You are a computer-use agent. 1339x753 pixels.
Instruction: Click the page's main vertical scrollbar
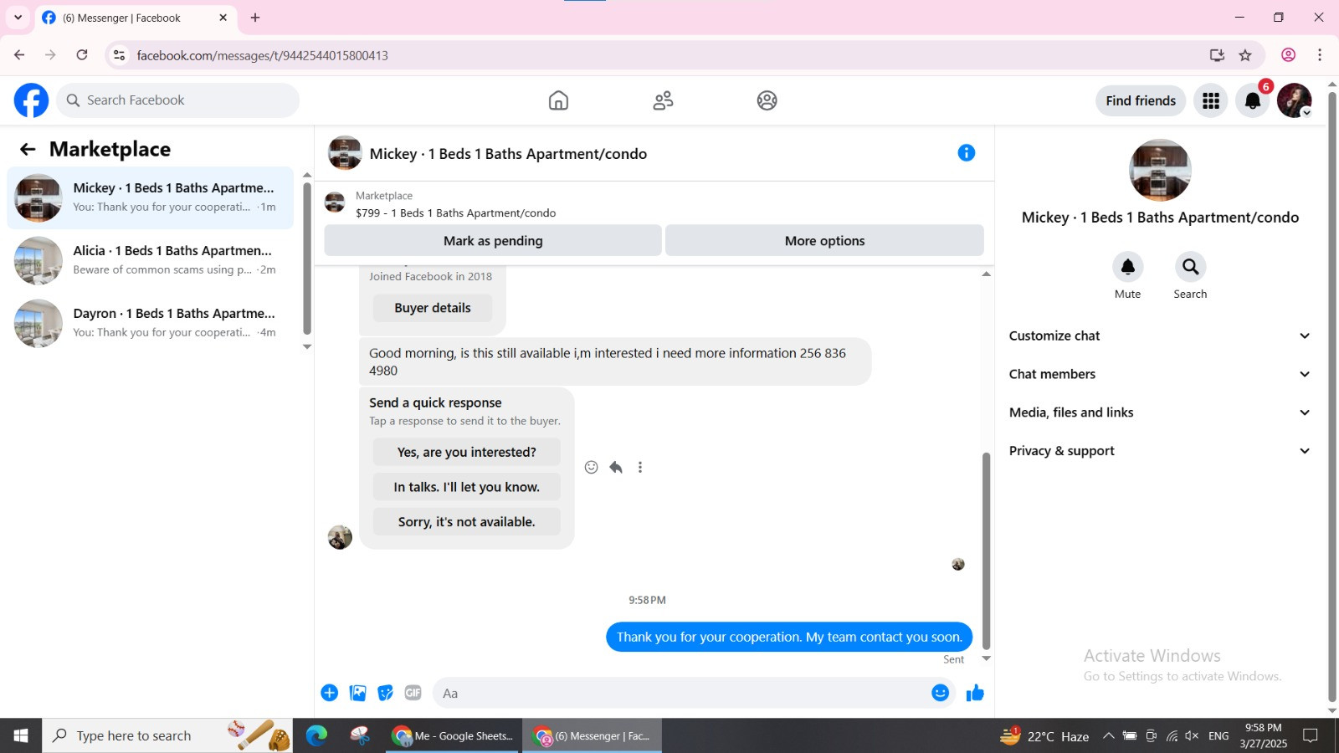(1332, 397)
